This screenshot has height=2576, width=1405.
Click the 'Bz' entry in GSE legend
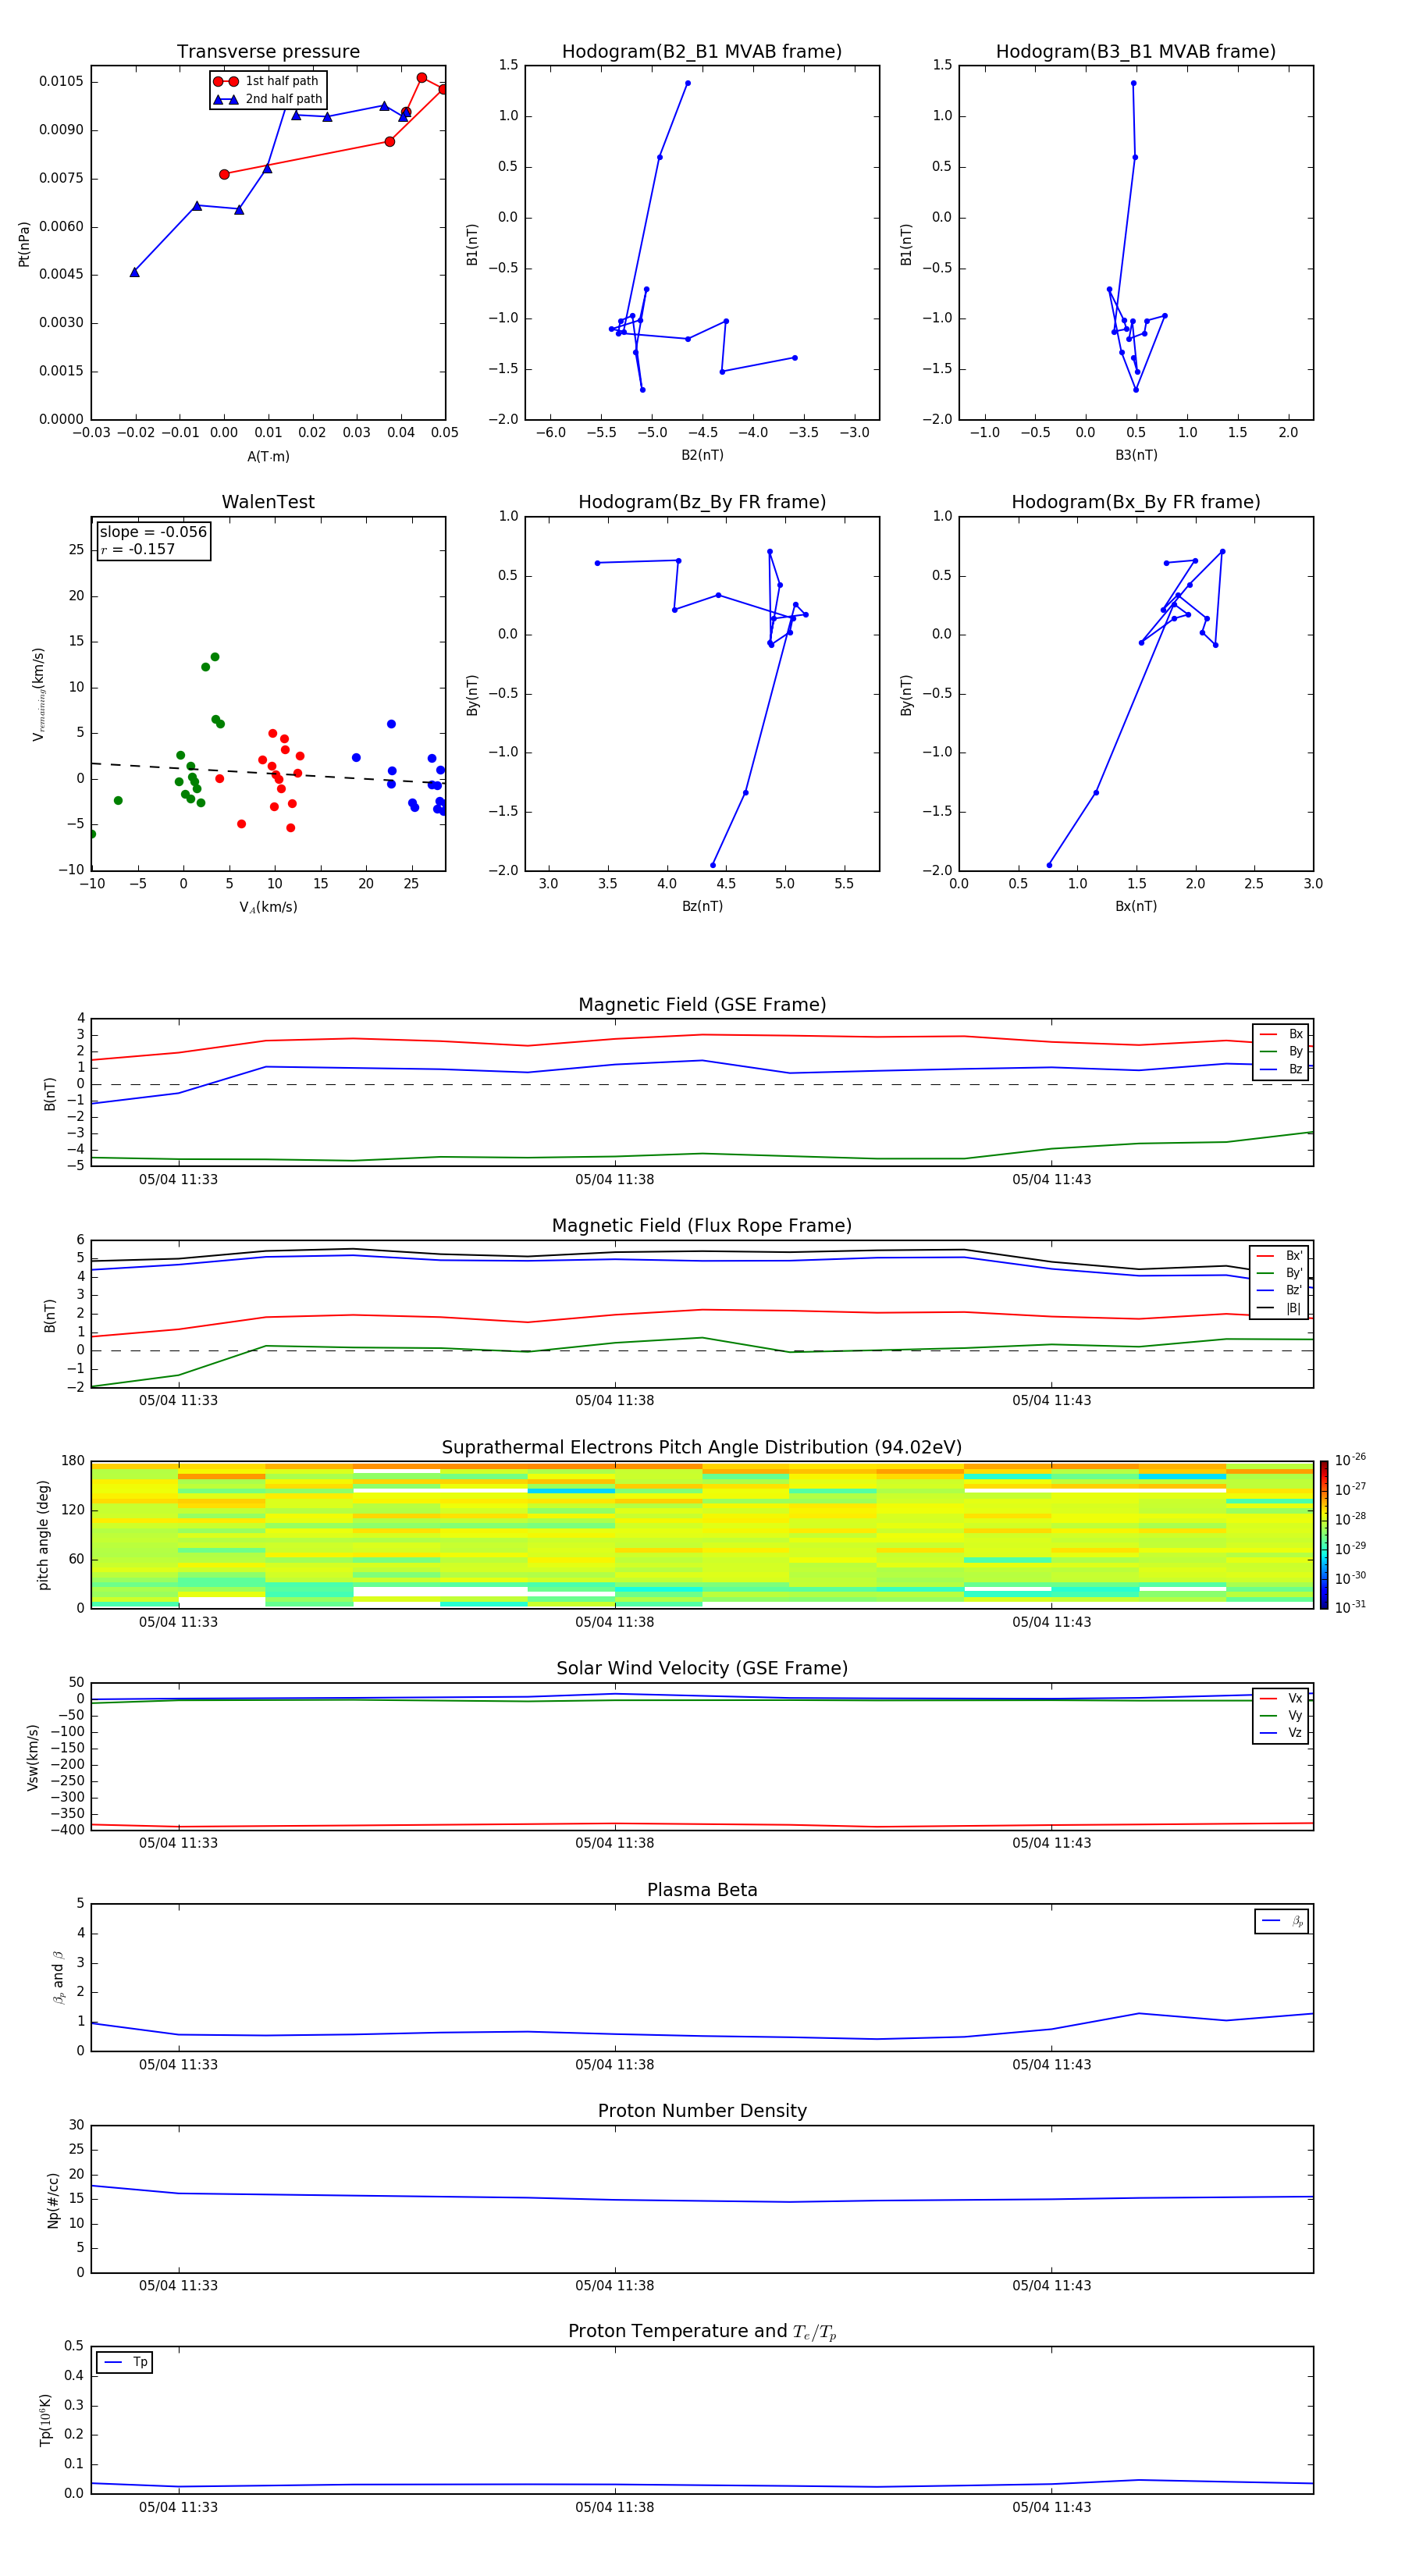tap(1282, 1070)
